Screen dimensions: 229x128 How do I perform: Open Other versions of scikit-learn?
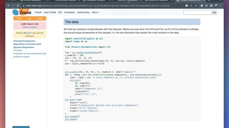coord(30,27)
